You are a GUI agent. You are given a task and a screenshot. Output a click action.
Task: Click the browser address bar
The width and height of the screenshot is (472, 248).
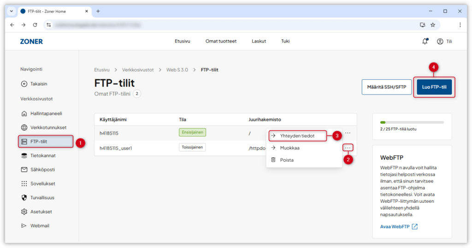[230, 25]
